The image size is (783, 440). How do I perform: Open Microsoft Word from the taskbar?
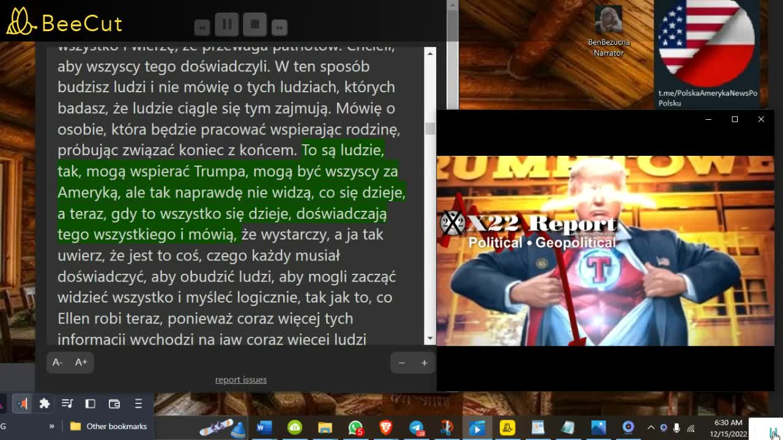pos(264,428)
